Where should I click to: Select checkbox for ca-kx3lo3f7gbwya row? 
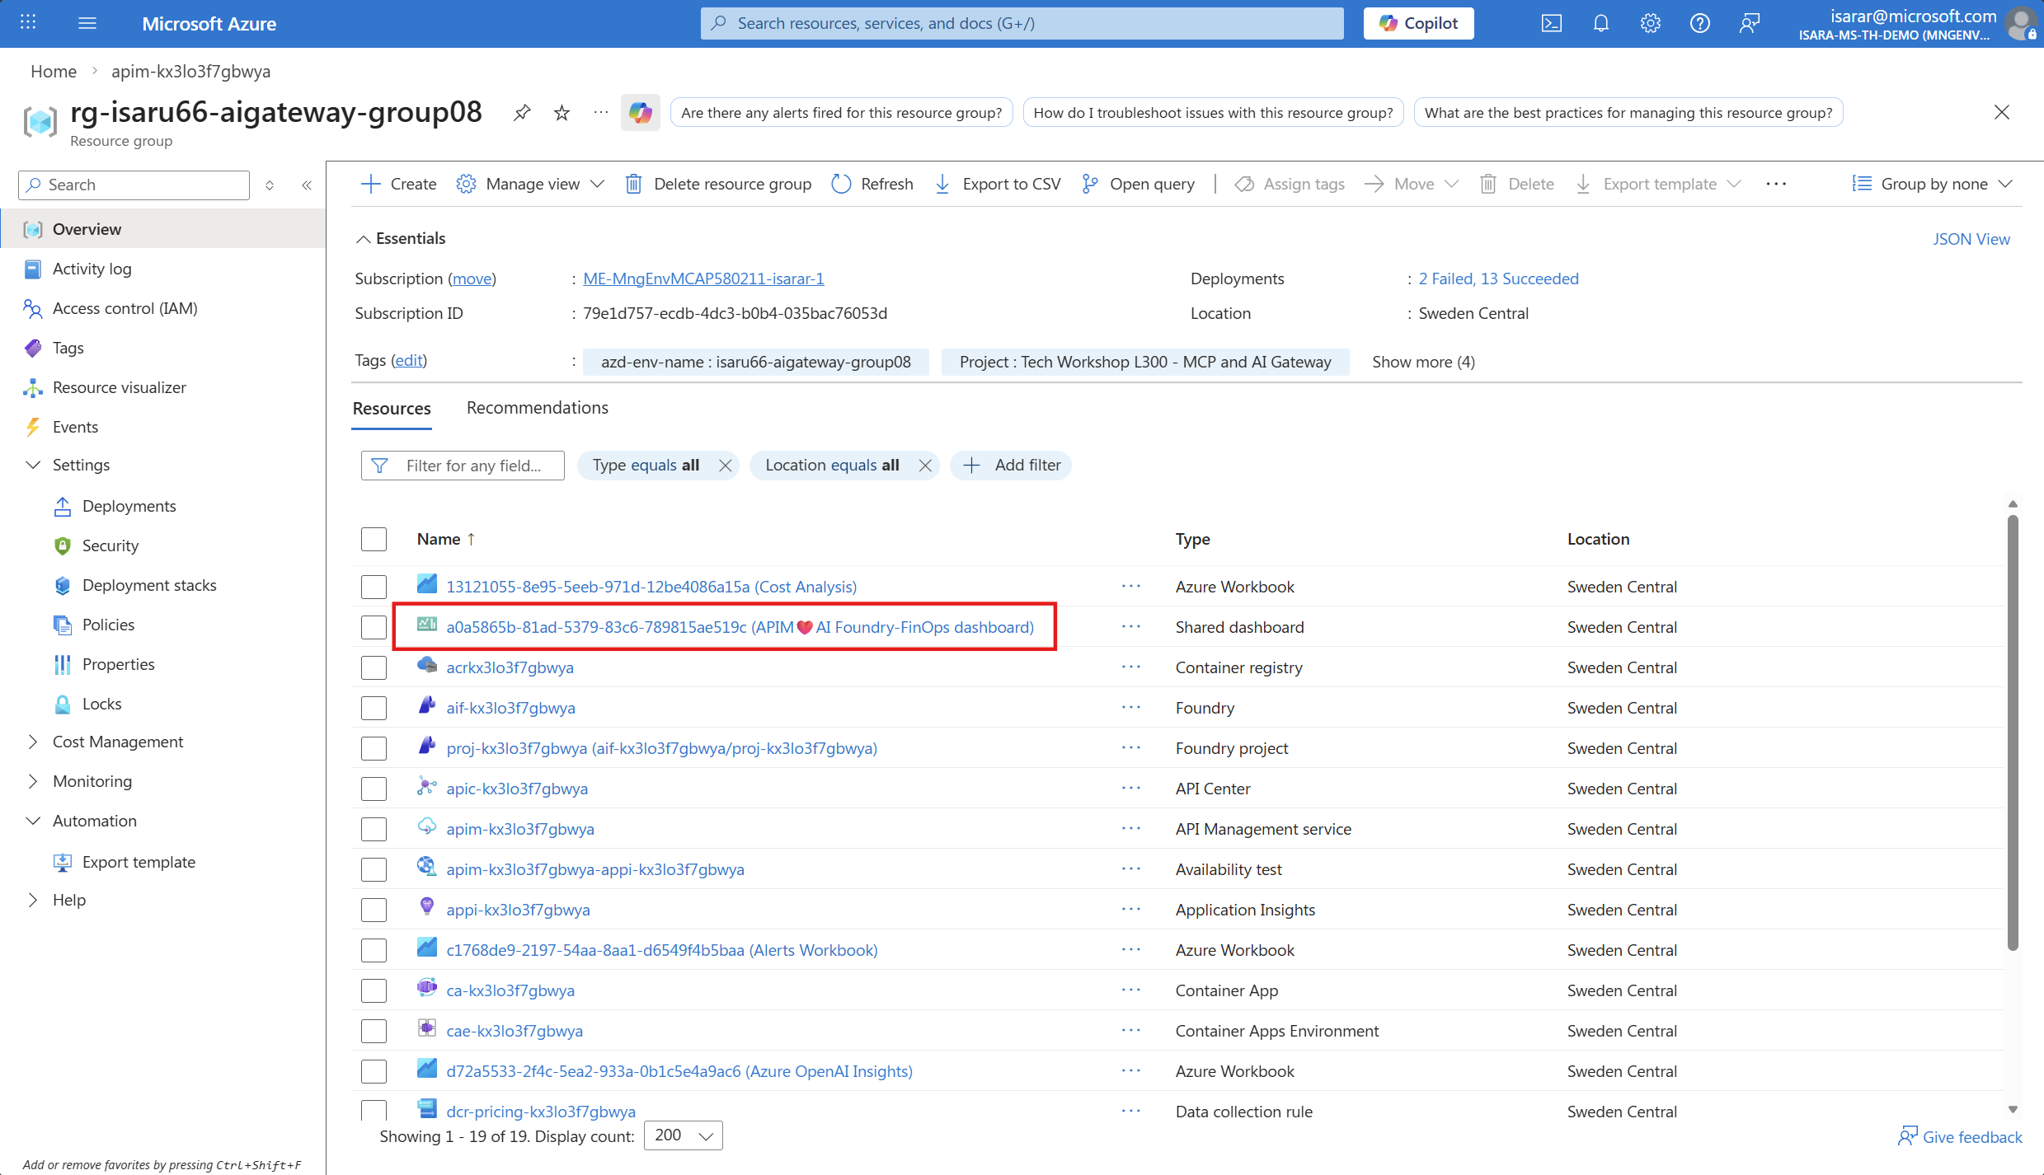pos(374,990)
